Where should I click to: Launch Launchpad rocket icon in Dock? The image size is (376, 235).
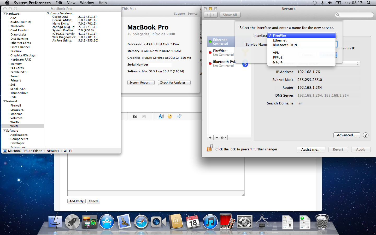[x=72, y=222]
